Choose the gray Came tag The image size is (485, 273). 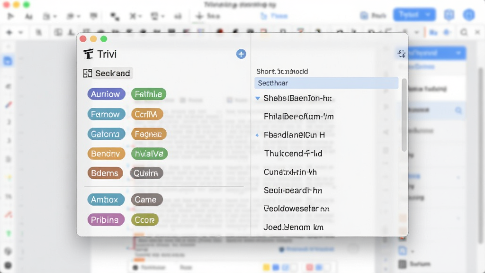(147, 200)
